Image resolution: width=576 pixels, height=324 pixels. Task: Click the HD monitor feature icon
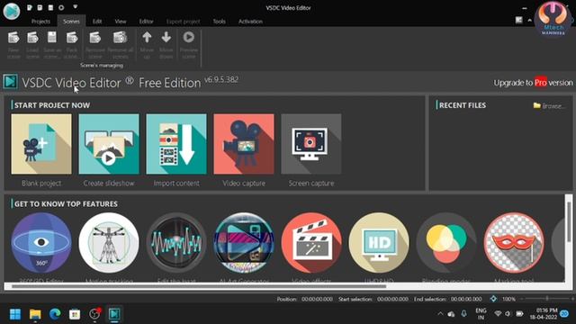pos(379,242)
